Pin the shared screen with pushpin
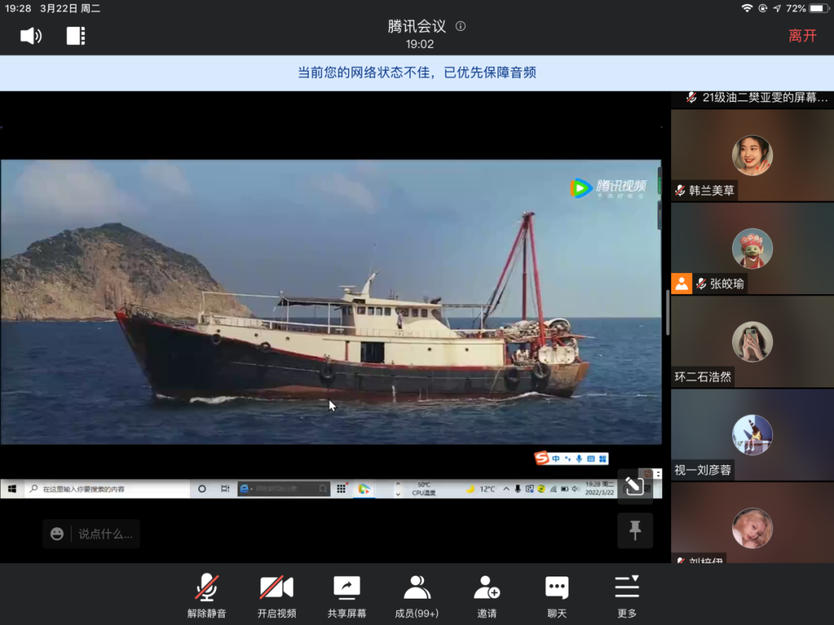The height and width of the screenshot is (625, 834). (x=635, y=530)
